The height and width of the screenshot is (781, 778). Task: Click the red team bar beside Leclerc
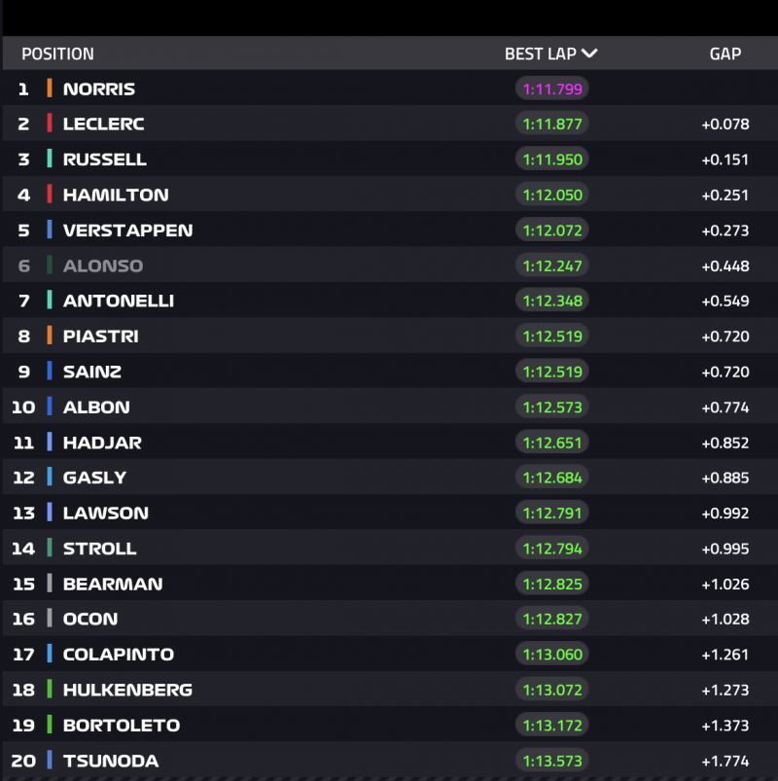50,124
